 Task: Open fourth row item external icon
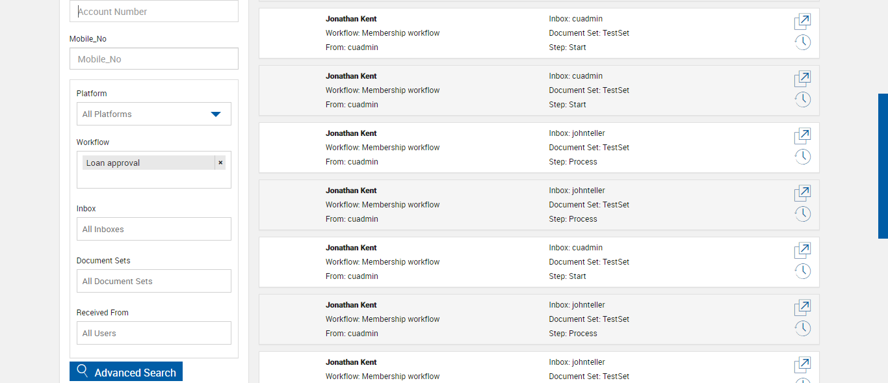[x=803, y=193]
